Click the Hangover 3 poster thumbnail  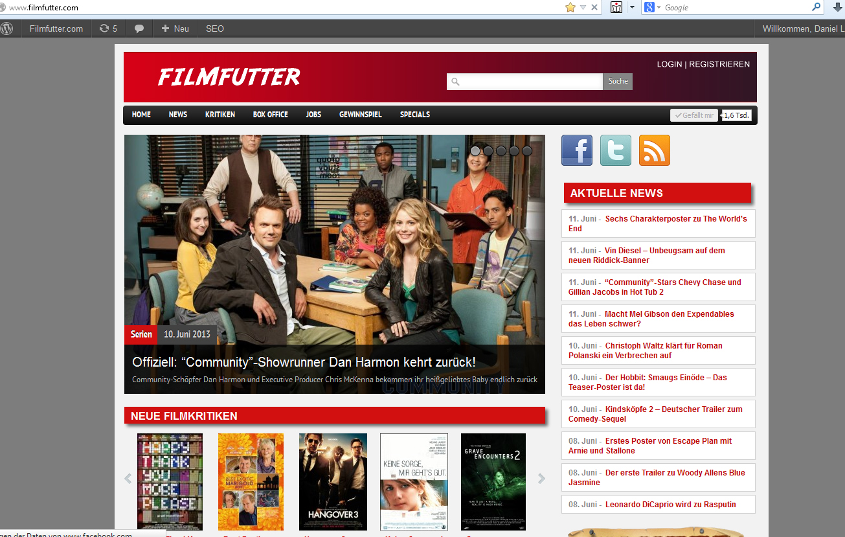click(x=333, y=481)
